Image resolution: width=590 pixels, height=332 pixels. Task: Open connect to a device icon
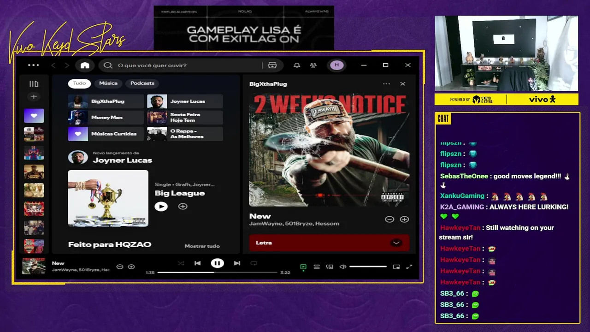point(330,267)
